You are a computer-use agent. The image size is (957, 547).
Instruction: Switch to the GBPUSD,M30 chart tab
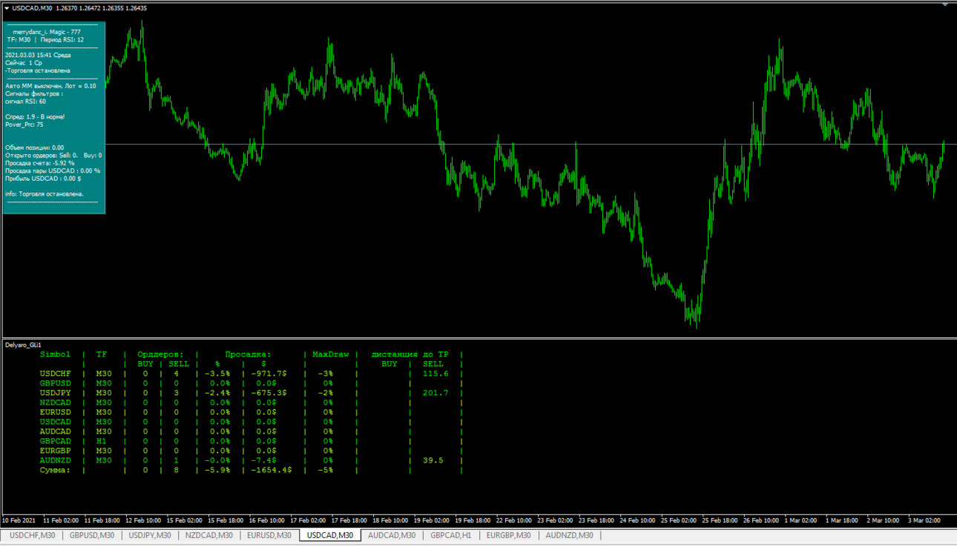pyautogui.click(x=92, y=535)
